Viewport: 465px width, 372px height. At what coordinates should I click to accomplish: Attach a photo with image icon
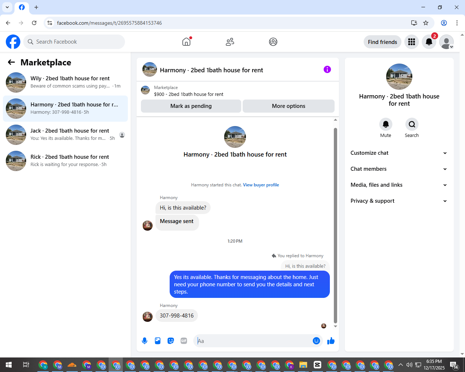[158, 341]
